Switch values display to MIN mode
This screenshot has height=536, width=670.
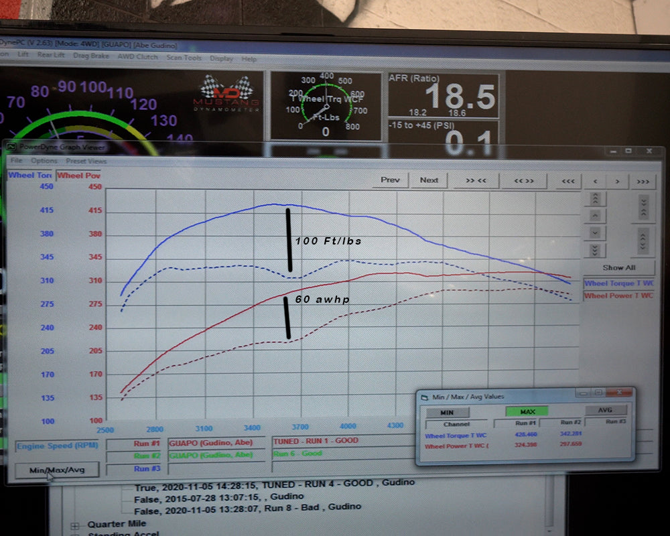pos(447,412)
